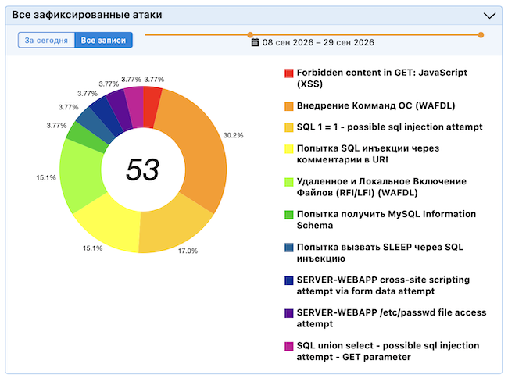Click the steel-blue donut segment
The image size is (508, 378).
click(x=95, y=127)
